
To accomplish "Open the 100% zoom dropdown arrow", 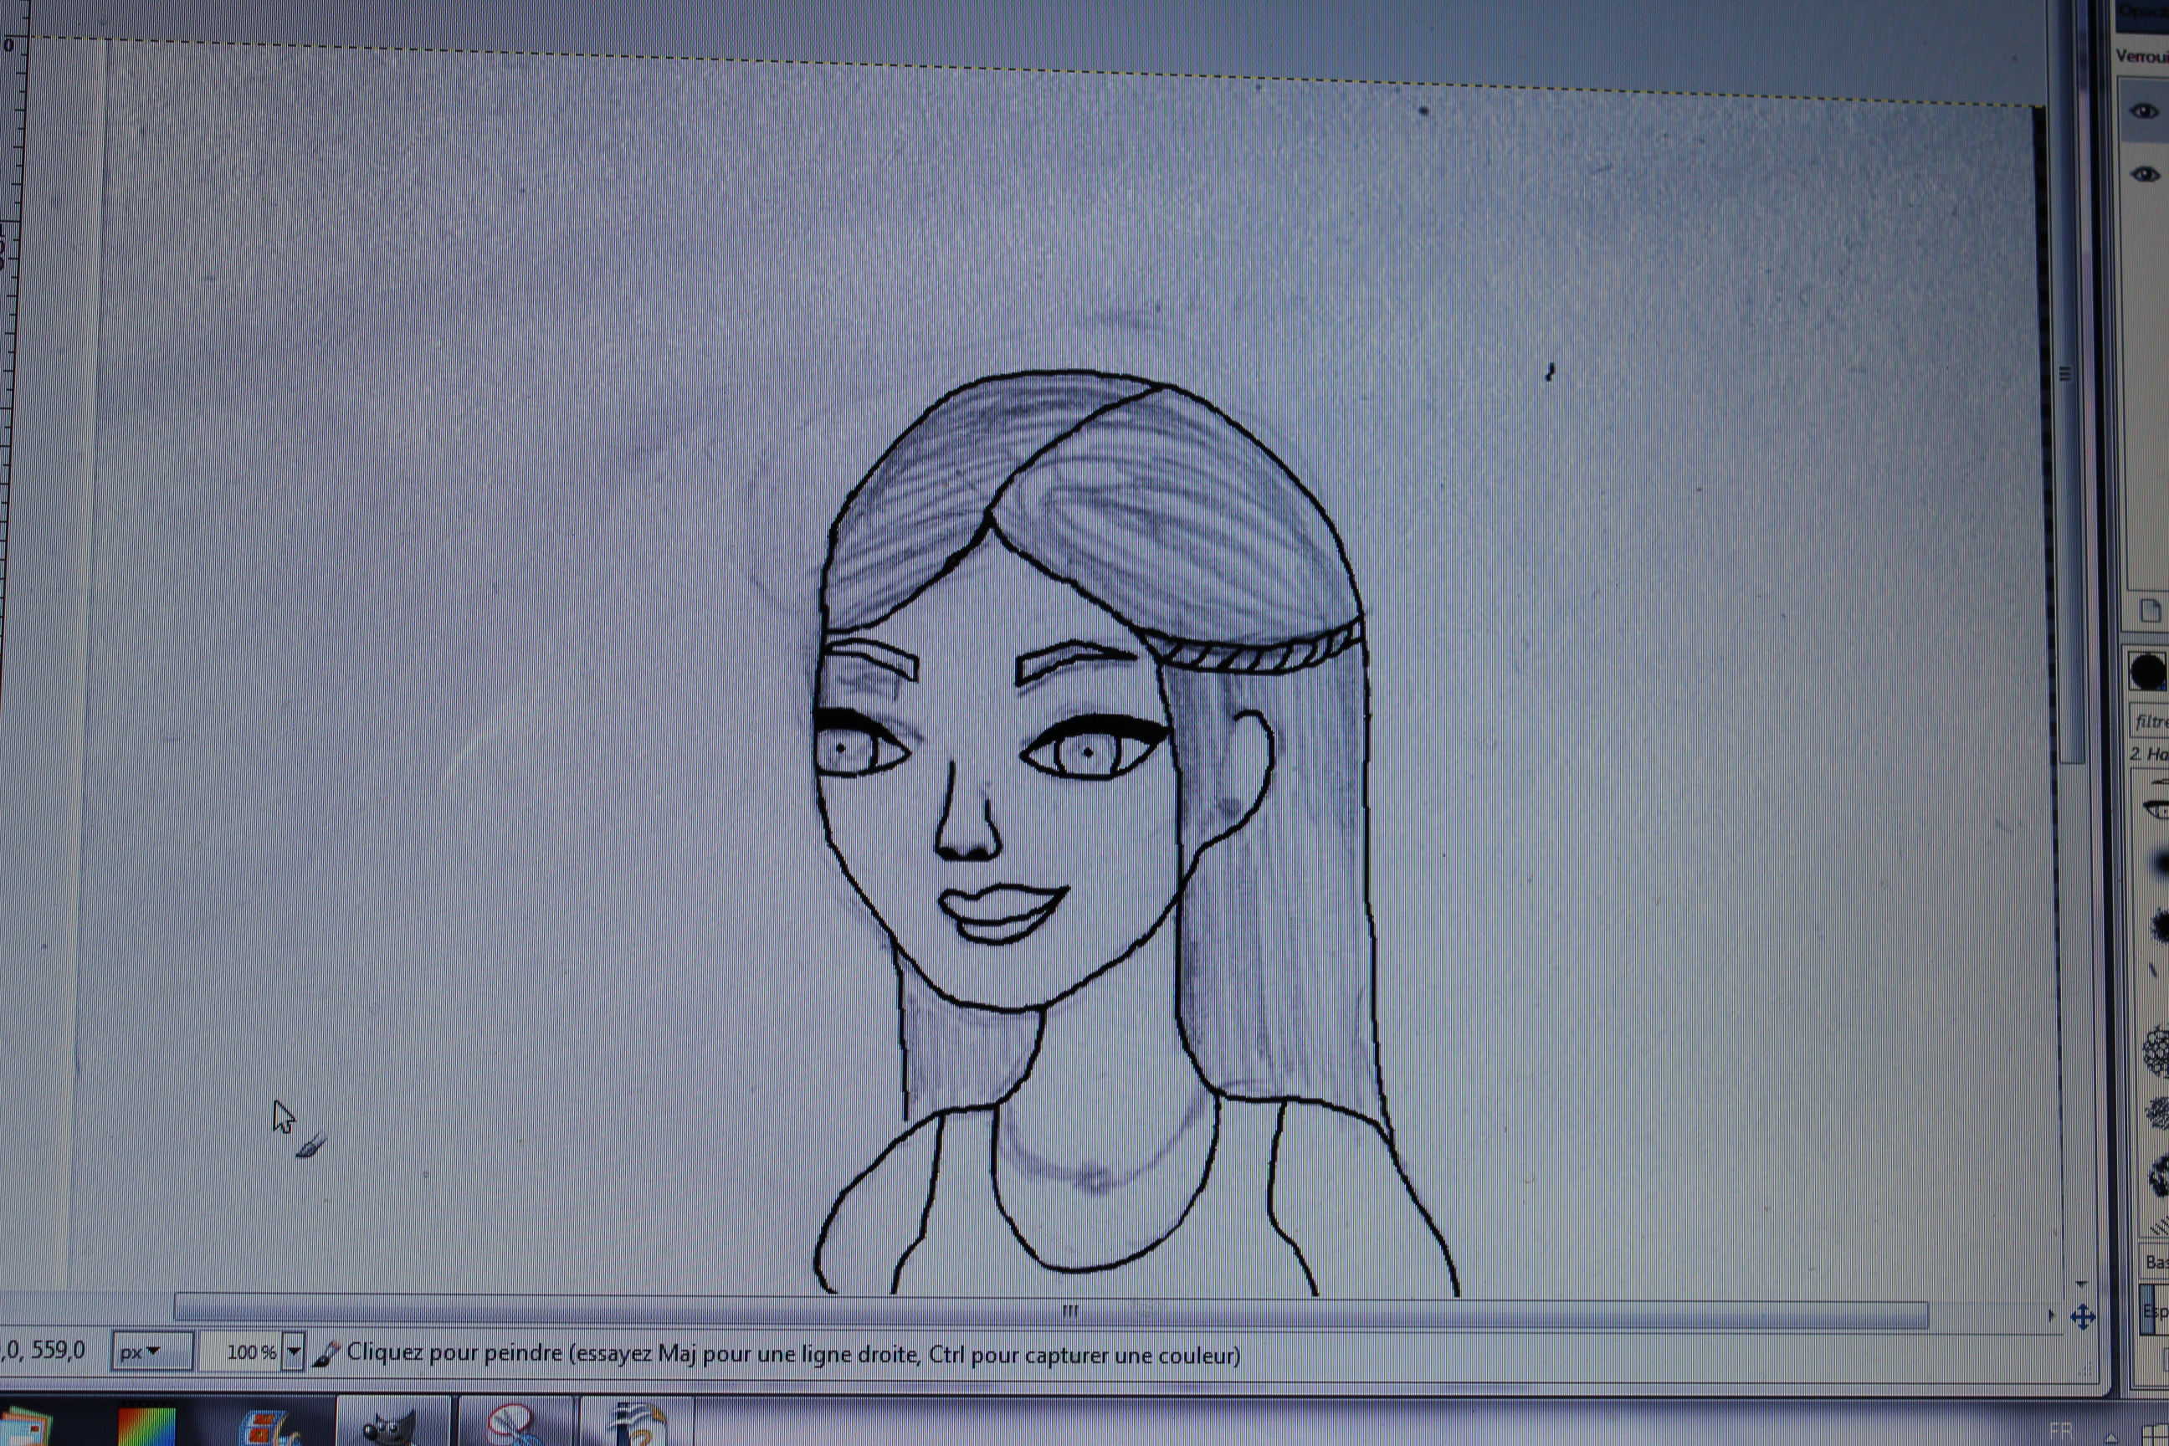I will 293,1353.
